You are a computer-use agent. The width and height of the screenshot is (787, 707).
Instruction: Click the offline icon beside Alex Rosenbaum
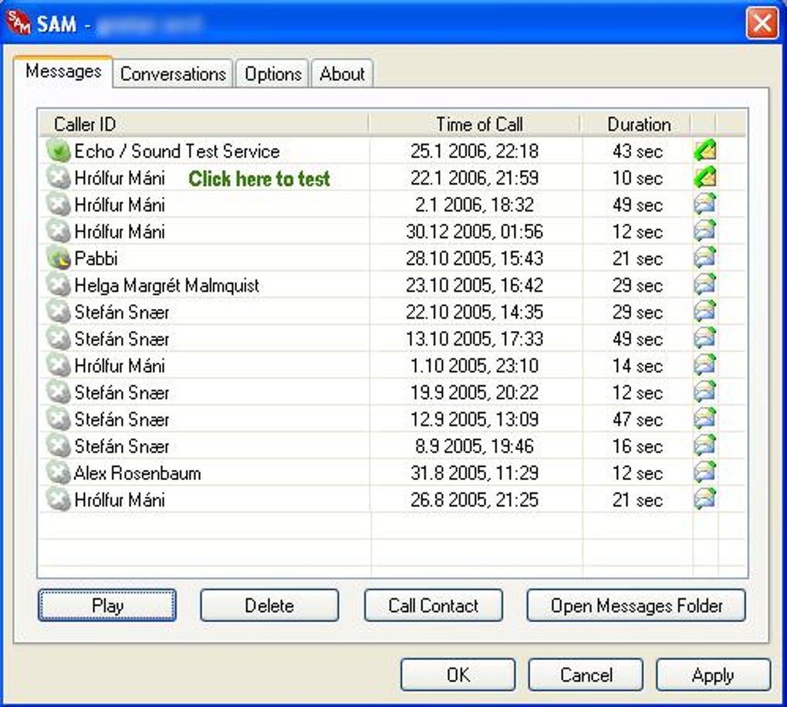(x=58, y=472)
